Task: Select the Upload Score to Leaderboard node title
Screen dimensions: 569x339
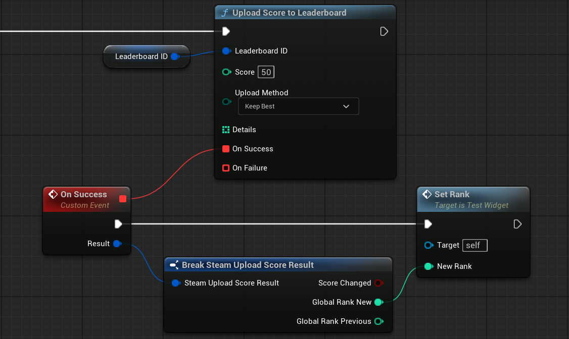Action: [x=289, y=13]
